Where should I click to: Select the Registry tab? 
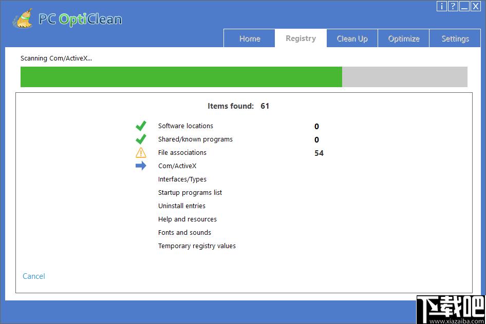[301, 38]
